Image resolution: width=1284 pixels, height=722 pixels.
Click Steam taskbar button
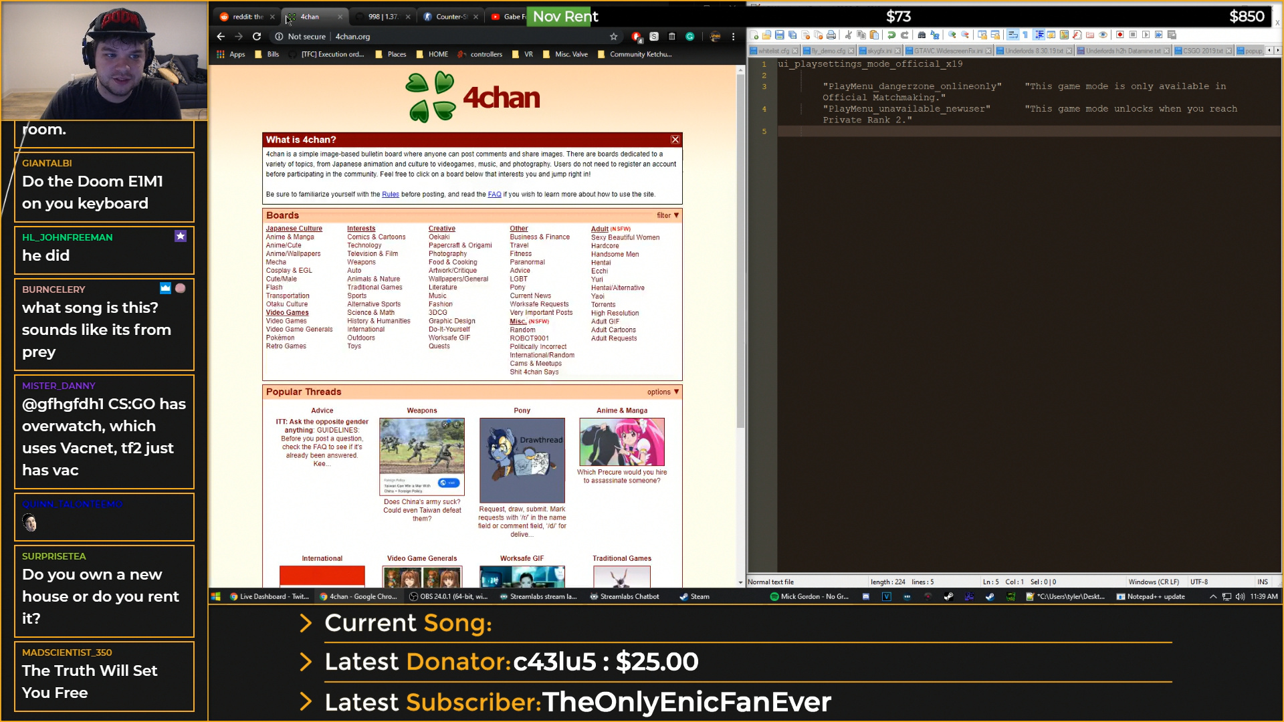click(x=694, y=597)
